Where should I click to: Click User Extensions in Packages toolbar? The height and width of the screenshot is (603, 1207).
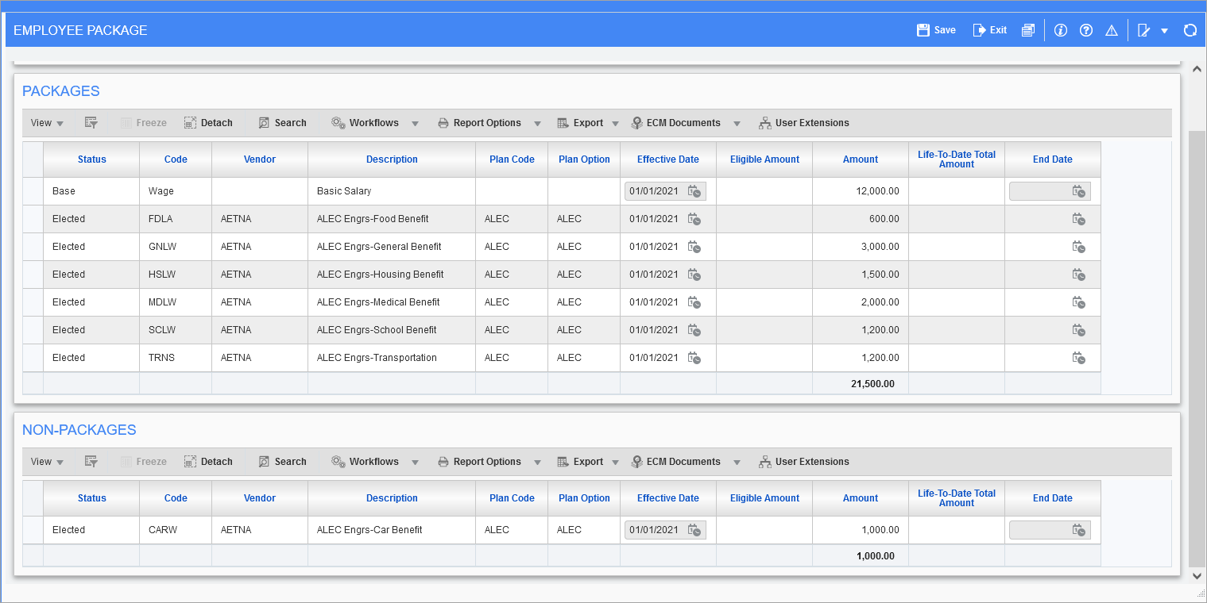point(803,123)
